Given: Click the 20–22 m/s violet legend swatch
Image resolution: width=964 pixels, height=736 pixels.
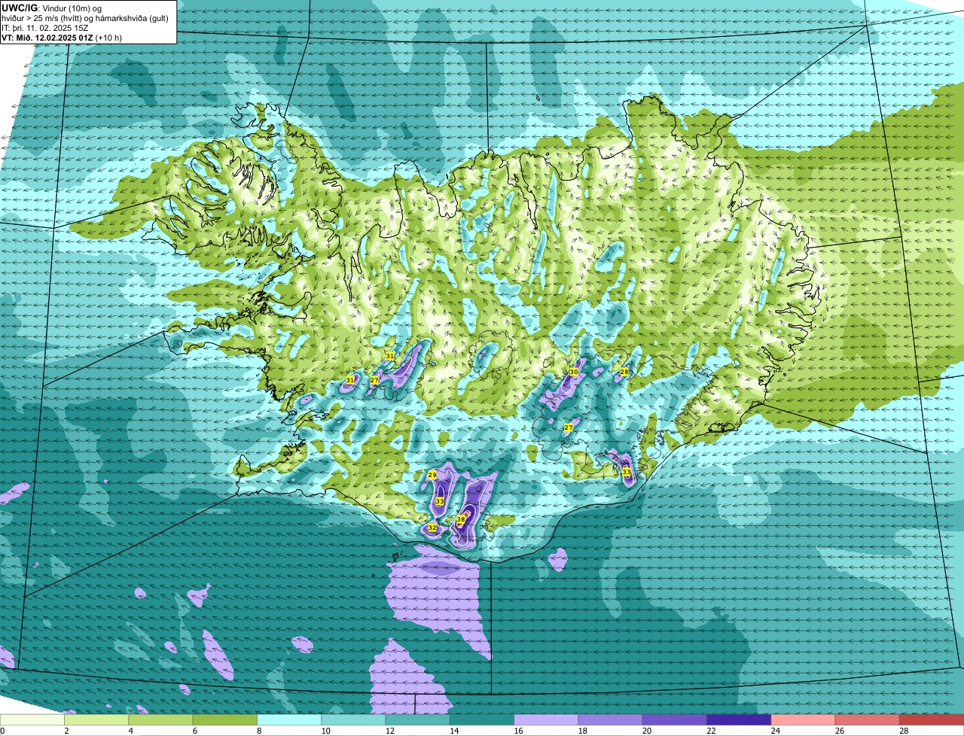Looking at the screenshot, I should click(675, 720).
